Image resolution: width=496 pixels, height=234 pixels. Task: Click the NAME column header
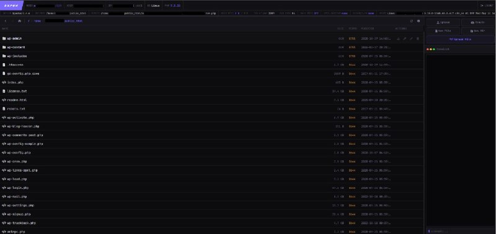click(5, 28)
